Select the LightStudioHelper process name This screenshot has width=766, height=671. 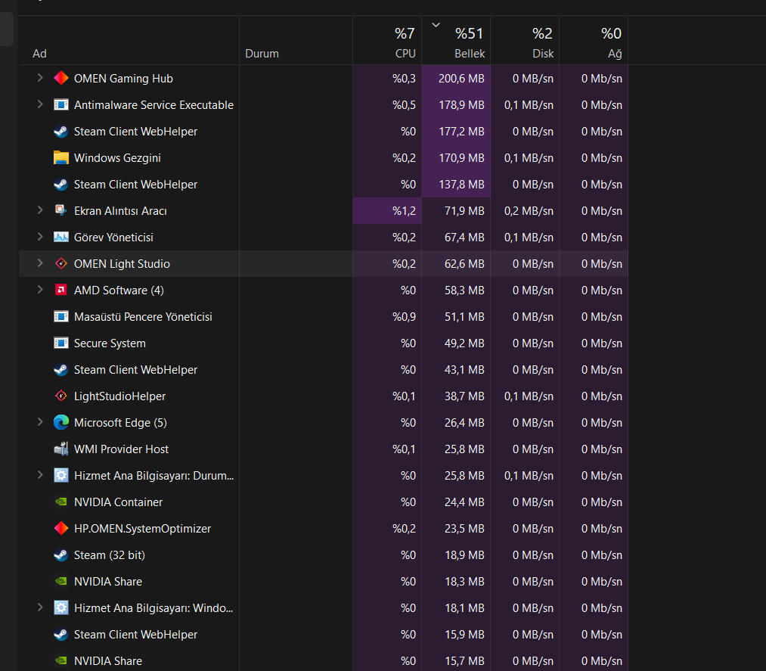click(119, 396)
